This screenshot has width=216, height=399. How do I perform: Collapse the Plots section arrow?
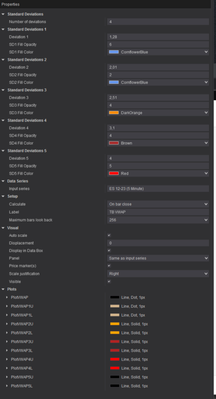[x=3, y=289]
